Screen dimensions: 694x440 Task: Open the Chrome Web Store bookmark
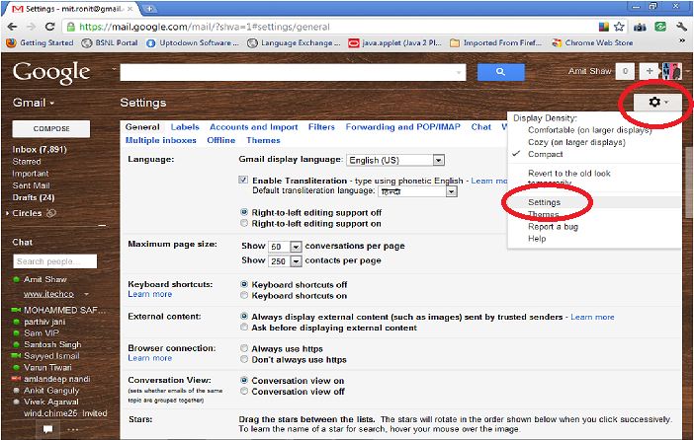pyautogui.click(x=592, y=42)
